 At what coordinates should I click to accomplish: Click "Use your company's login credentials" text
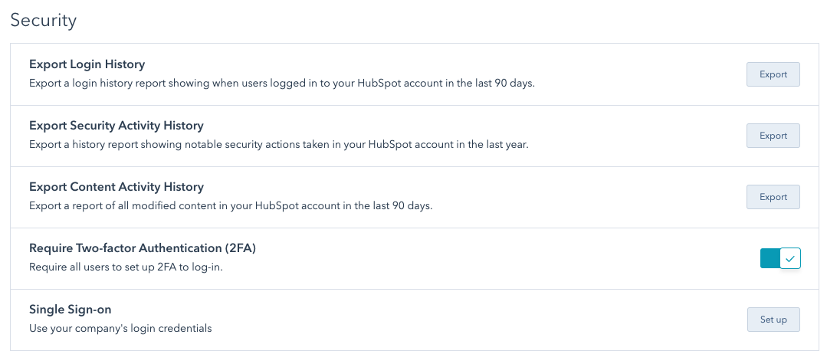tap(120, 328)
